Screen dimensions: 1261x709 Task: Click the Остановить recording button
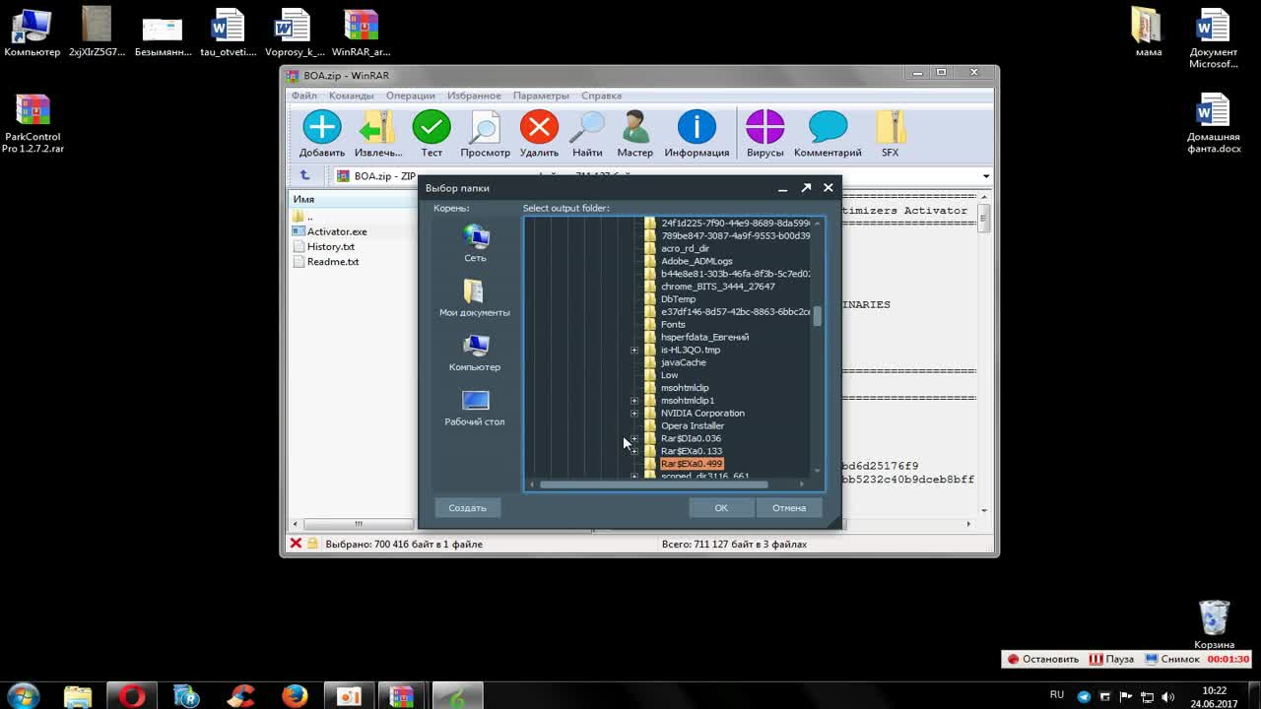[x=1043, y=659]
